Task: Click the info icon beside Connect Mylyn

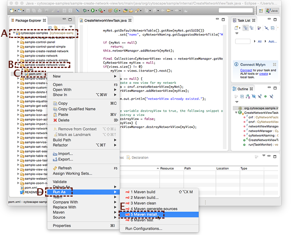Action: (236, 65)
